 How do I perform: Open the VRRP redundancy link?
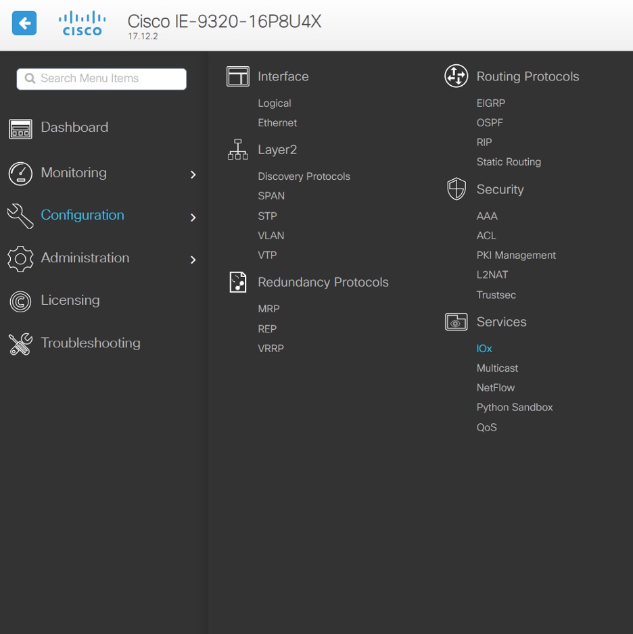[x=271, y=349]
